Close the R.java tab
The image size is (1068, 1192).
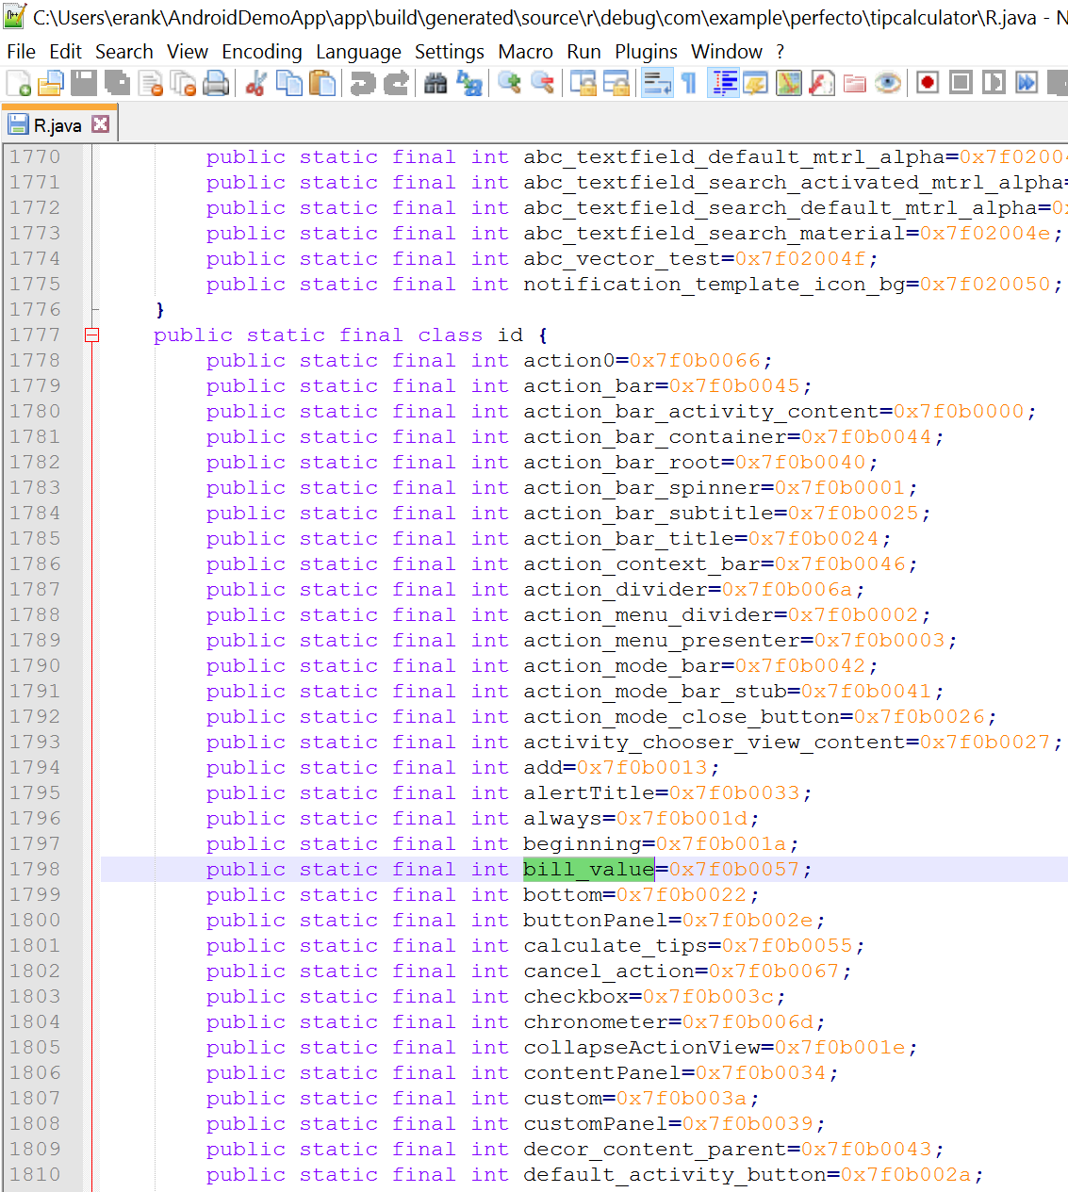click(101, 124)
